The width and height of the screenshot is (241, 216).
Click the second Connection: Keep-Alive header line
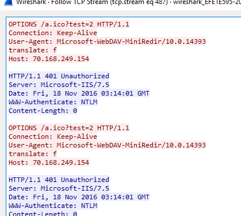coord(53,137)
